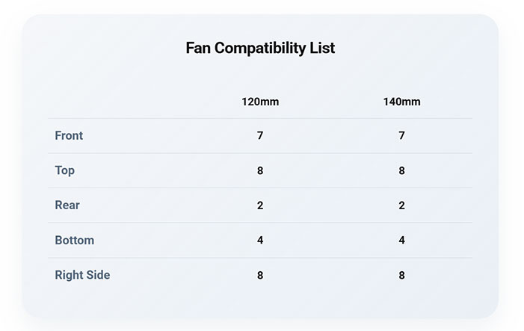Select Top 140mm value 8
524x331 pixels.
(x=401, y=170)
